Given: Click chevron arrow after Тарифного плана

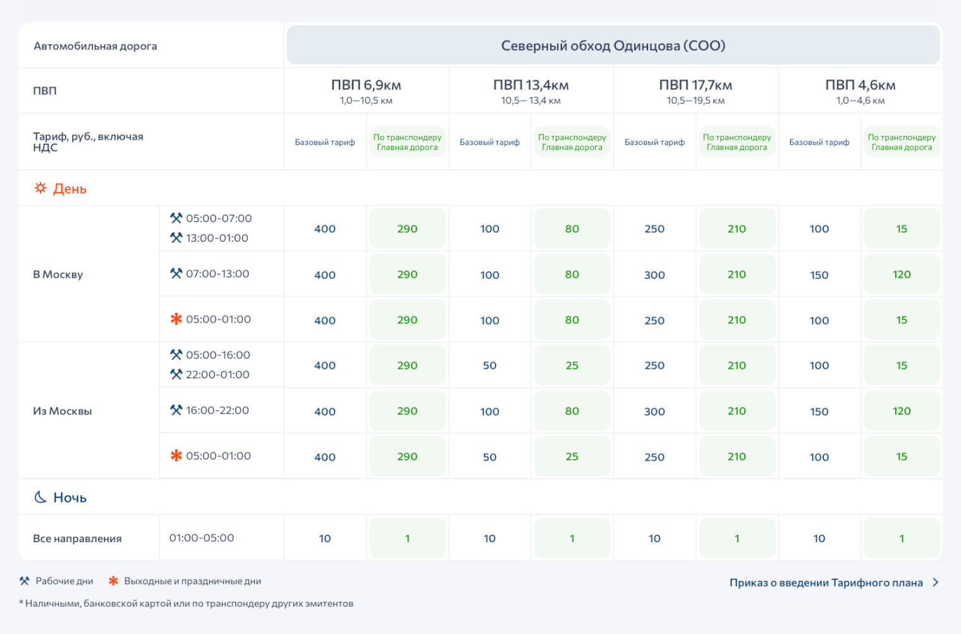Looking at the screenshot, I should pos(936,583).
